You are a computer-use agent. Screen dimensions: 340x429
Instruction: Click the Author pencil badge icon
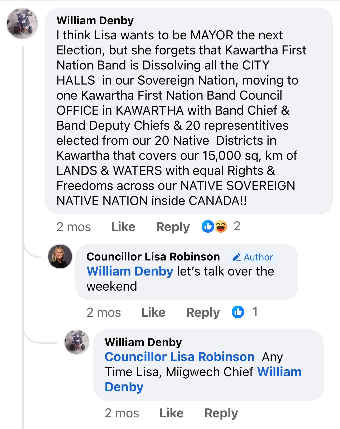(x=236, y=257)
